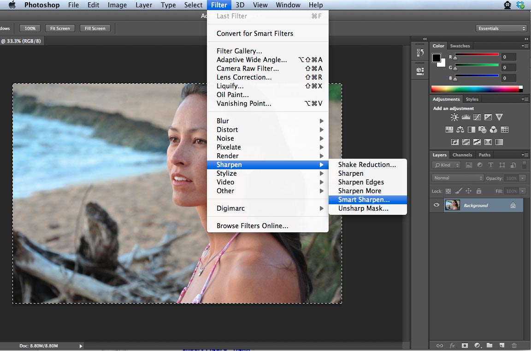Choose Smart Sharpen from the submenu
This screenshot has width=531, height=351.
364,200
